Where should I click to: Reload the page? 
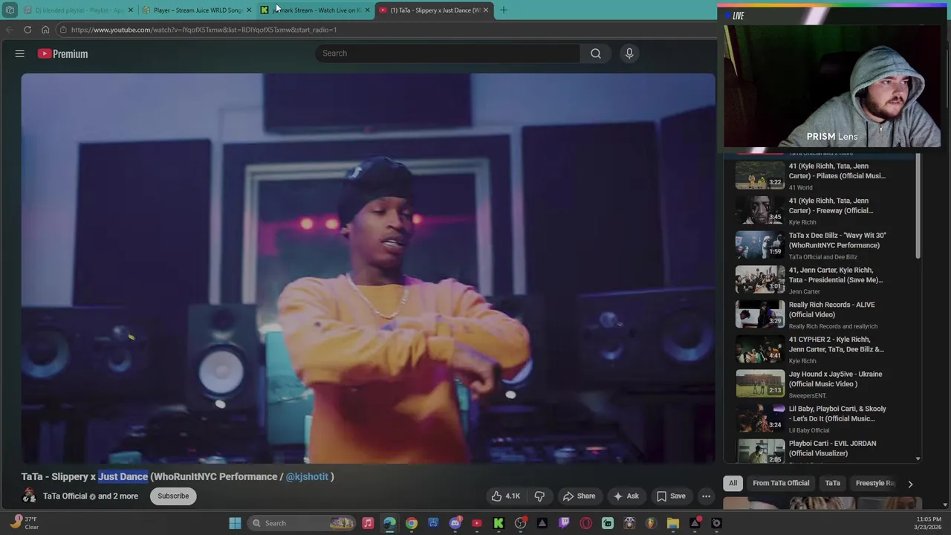[x=27, y=30]
